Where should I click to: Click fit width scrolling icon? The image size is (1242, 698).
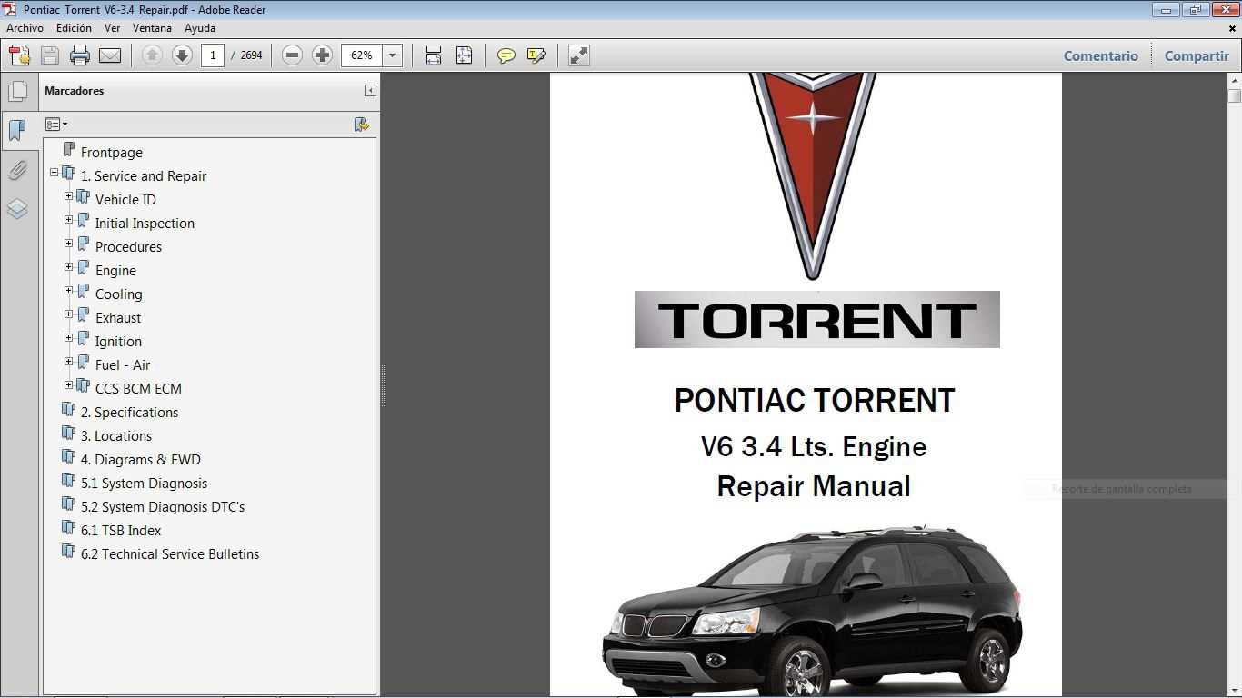[x=434, y=55]
